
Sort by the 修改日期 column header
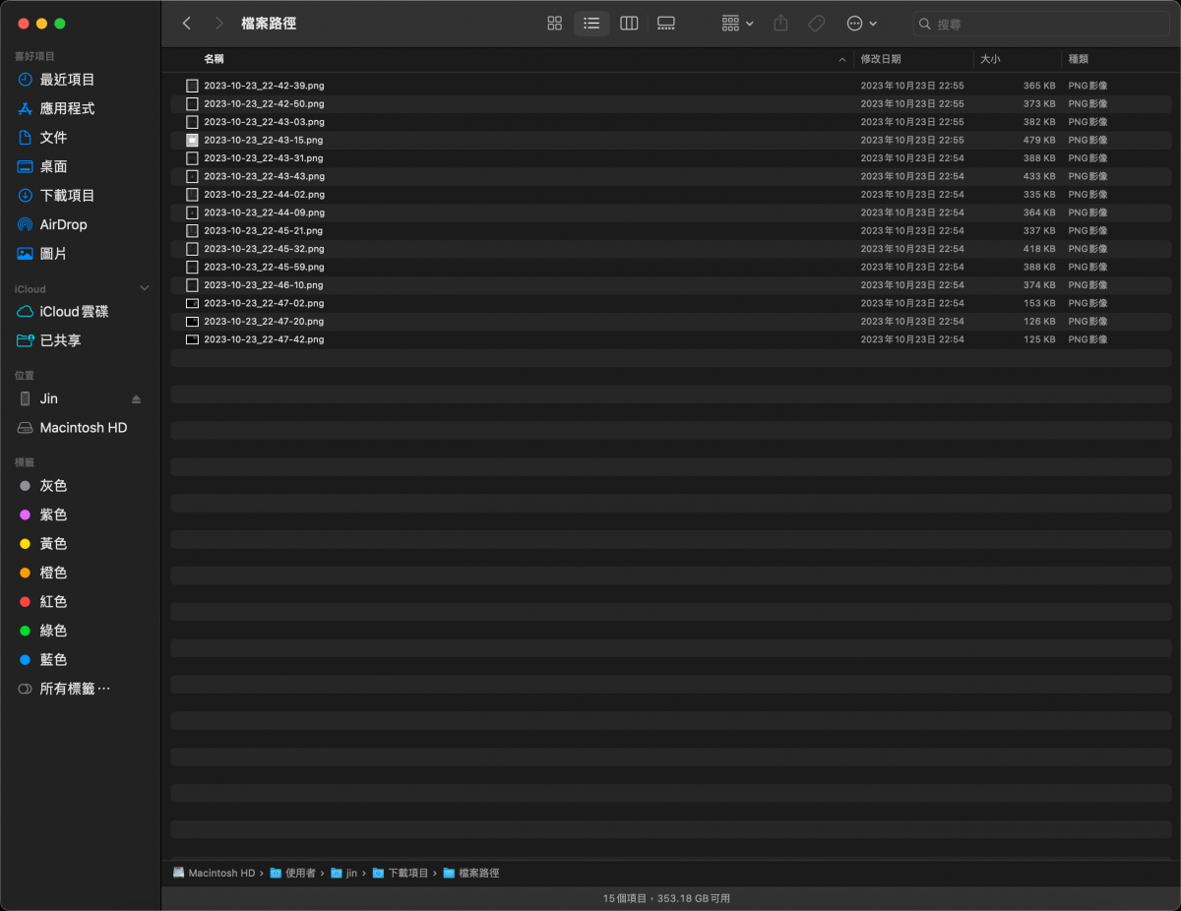(x=881, y=59)
